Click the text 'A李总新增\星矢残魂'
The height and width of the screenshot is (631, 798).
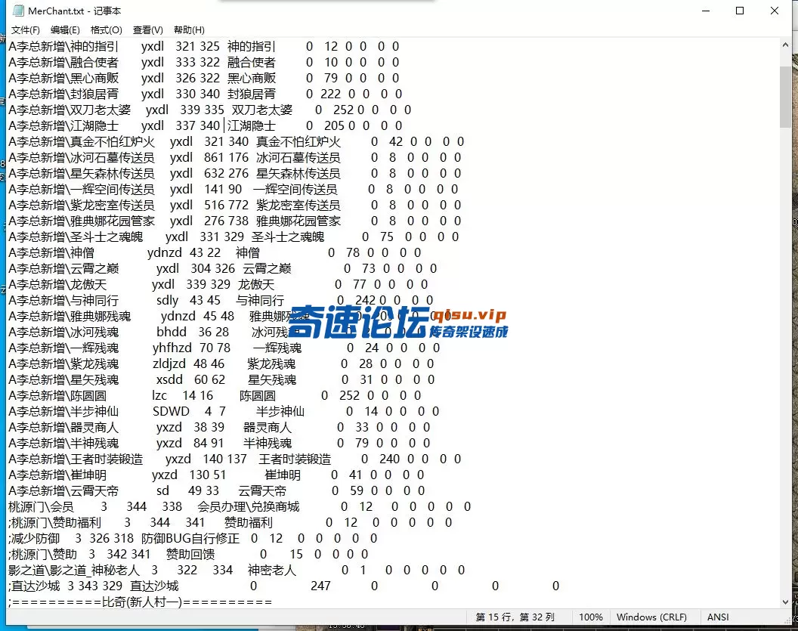pyautogui.click(x=63, y=379)
